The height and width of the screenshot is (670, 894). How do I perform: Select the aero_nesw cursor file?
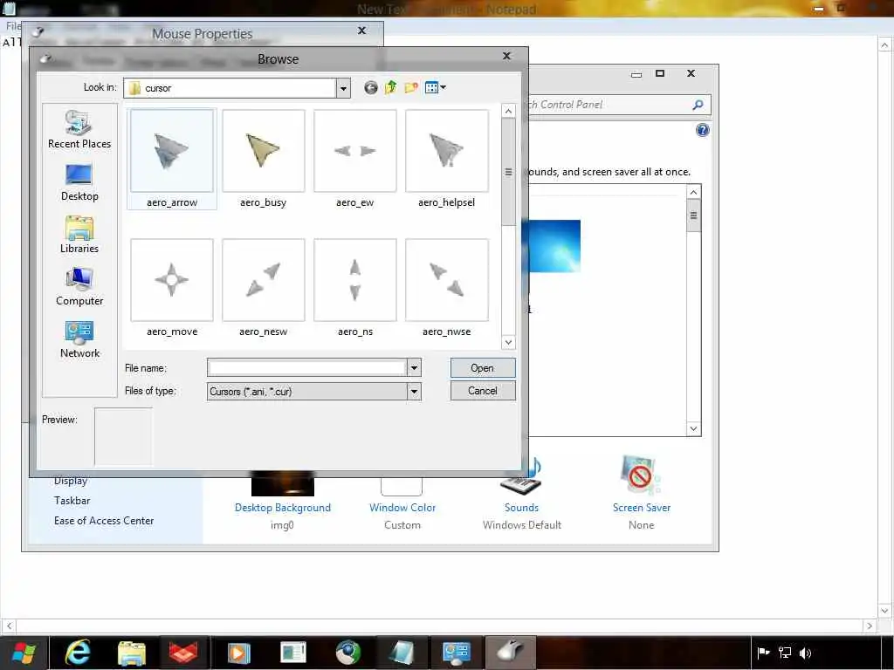click(263, 288)
